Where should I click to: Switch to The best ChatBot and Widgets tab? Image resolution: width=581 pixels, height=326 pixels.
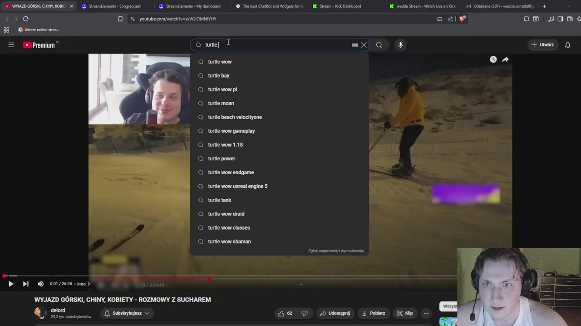tap(270, 6)
